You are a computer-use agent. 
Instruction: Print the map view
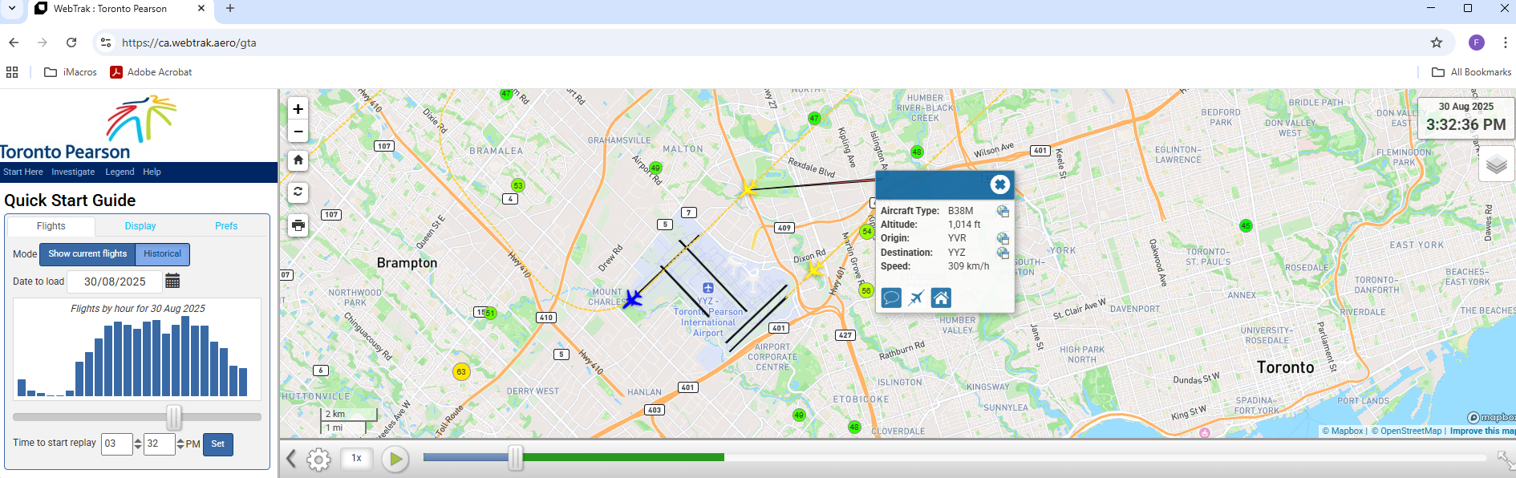pos(298,225)
